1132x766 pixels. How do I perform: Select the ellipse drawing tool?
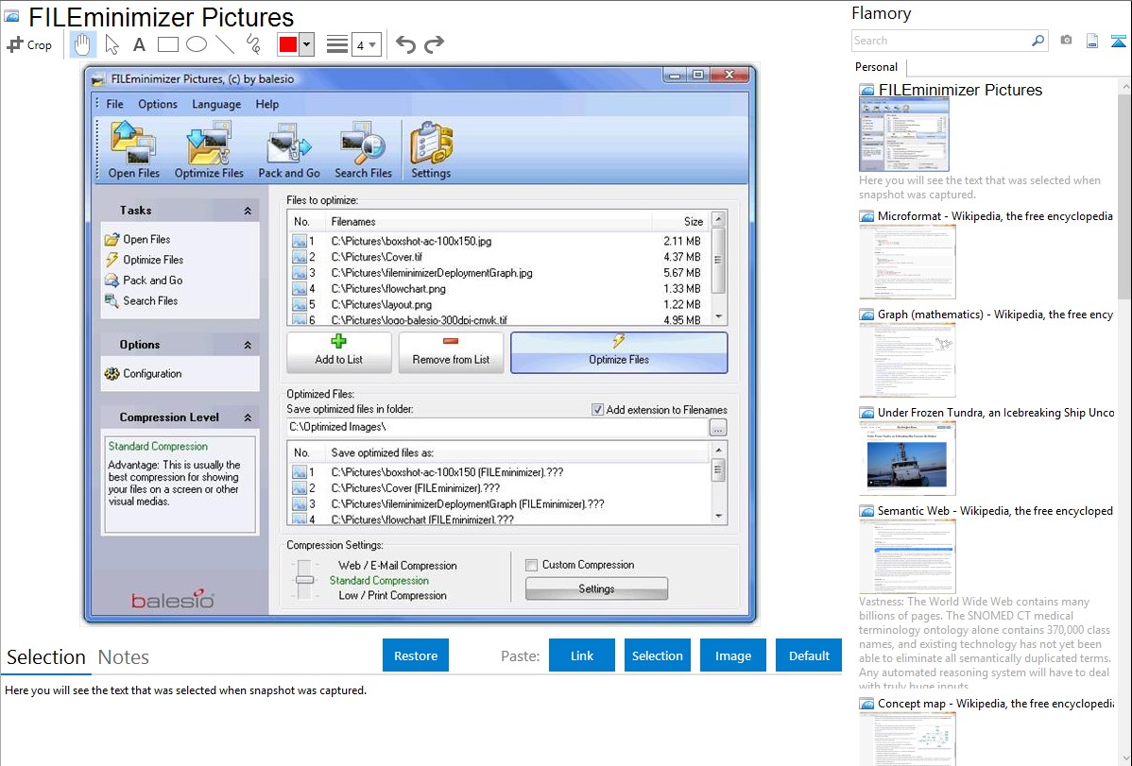pos(197,44)
